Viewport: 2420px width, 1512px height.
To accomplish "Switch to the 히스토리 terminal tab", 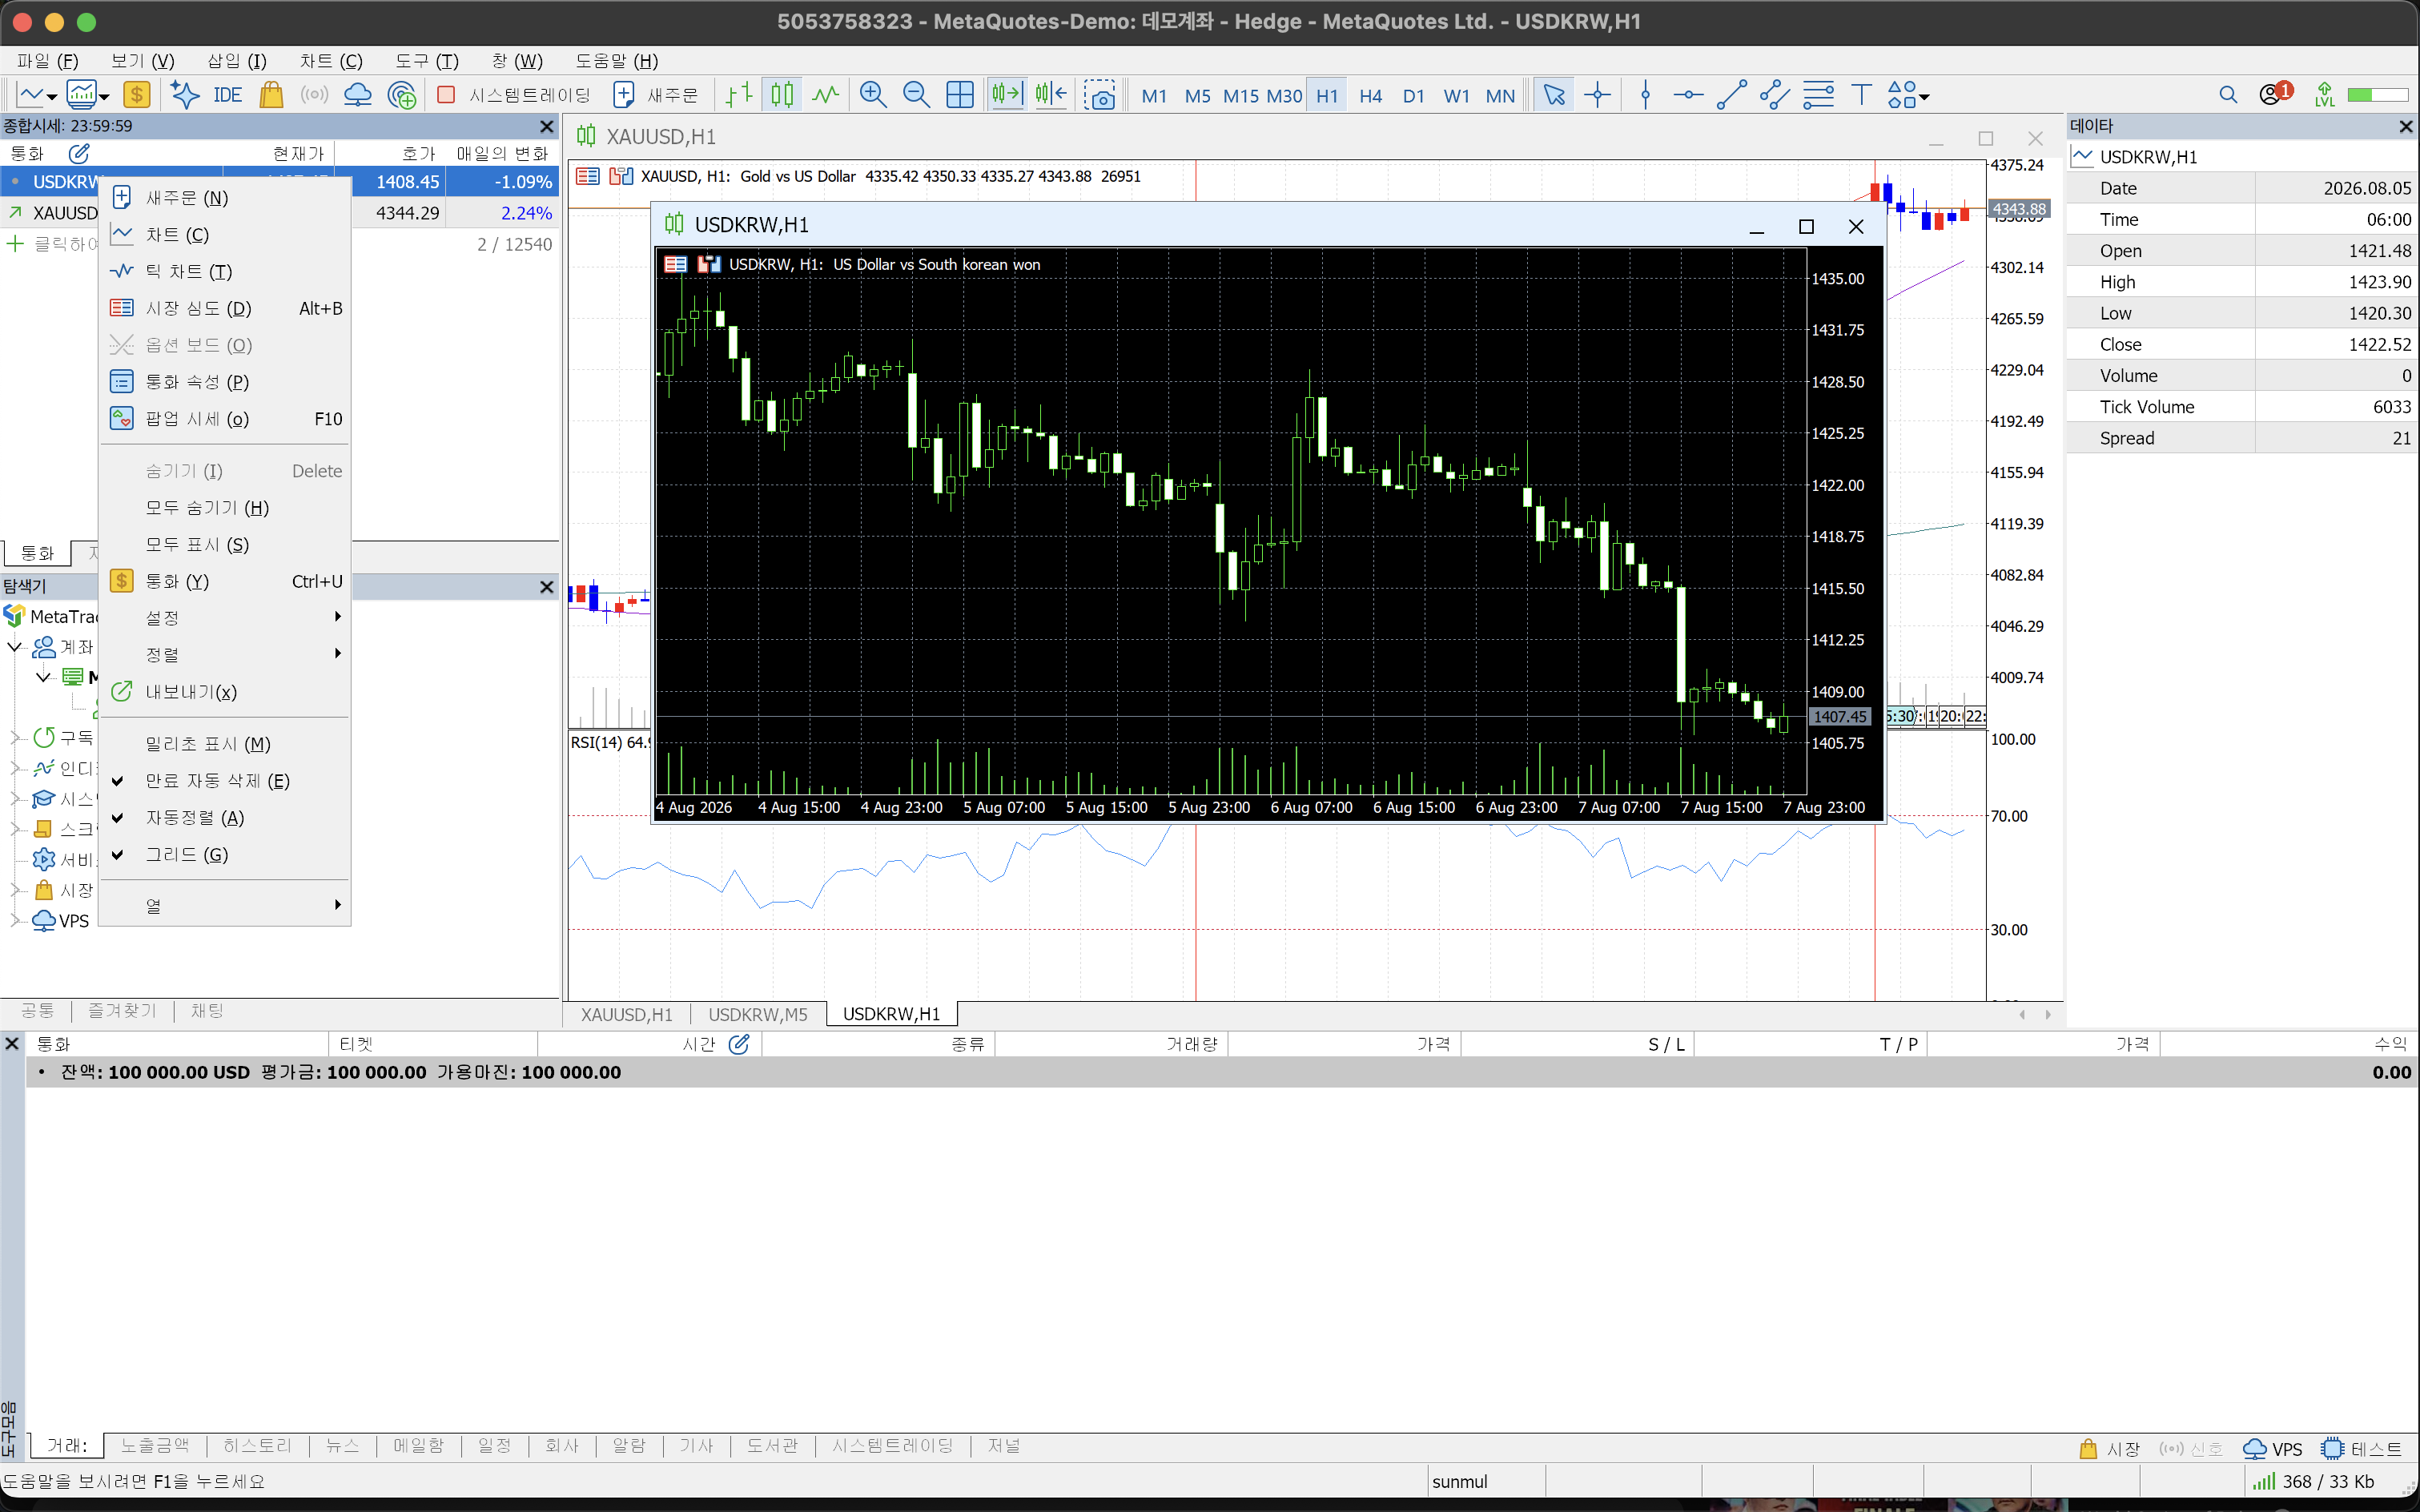I will [x=257, y=1446].
